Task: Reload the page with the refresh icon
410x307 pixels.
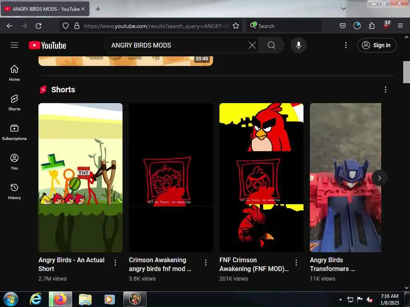Action: click(38, 26)
